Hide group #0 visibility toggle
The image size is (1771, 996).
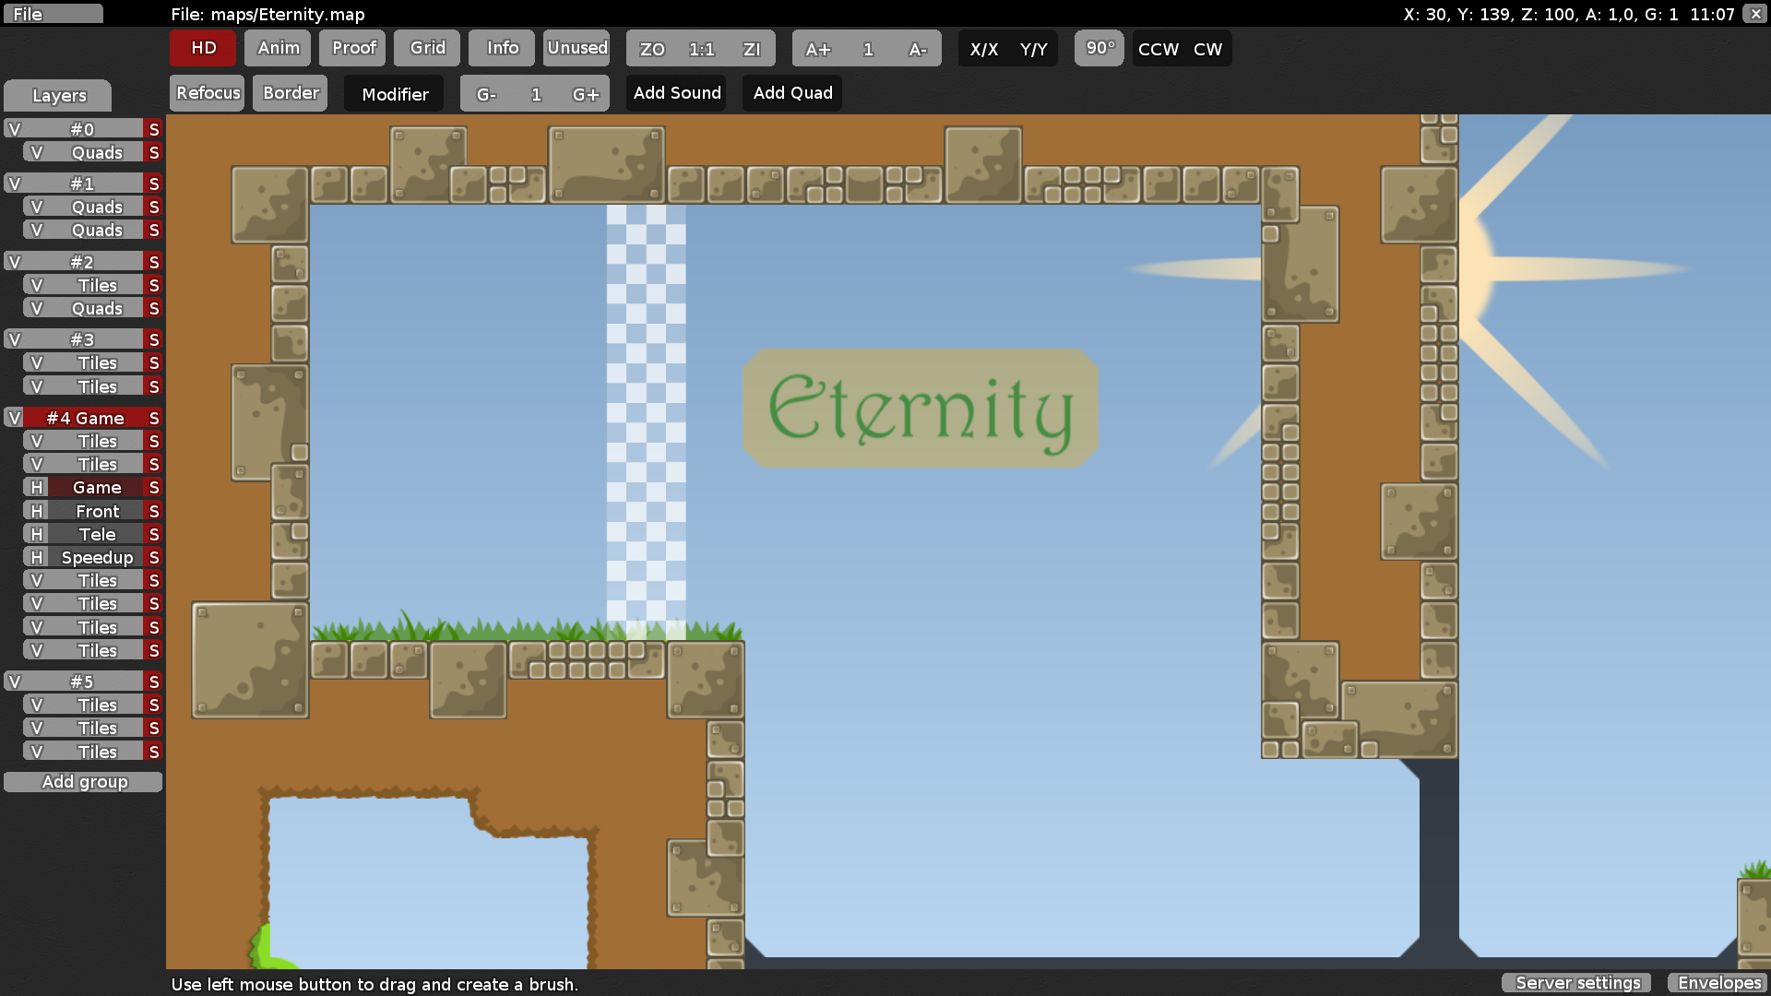tap(15, 129)
